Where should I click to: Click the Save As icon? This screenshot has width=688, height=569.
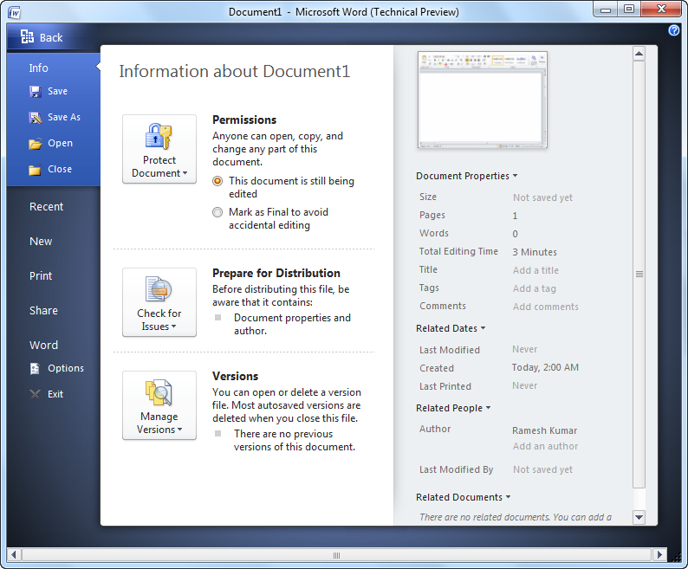36,117
